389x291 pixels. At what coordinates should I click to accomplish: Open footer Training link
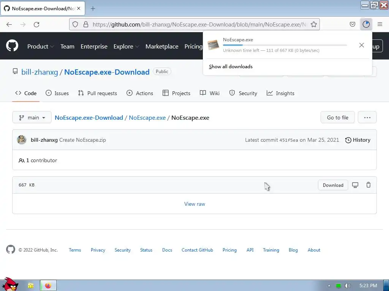pos(271,250)
